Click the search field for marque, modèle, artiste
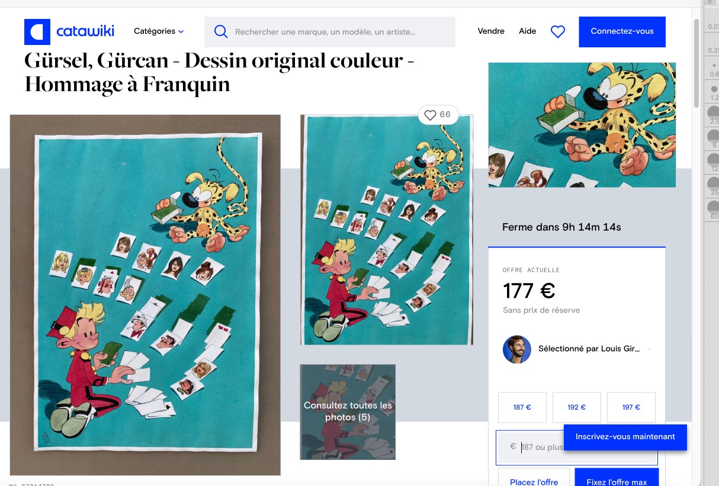This screenshot has height=486, width=719. tap(330, 32)
